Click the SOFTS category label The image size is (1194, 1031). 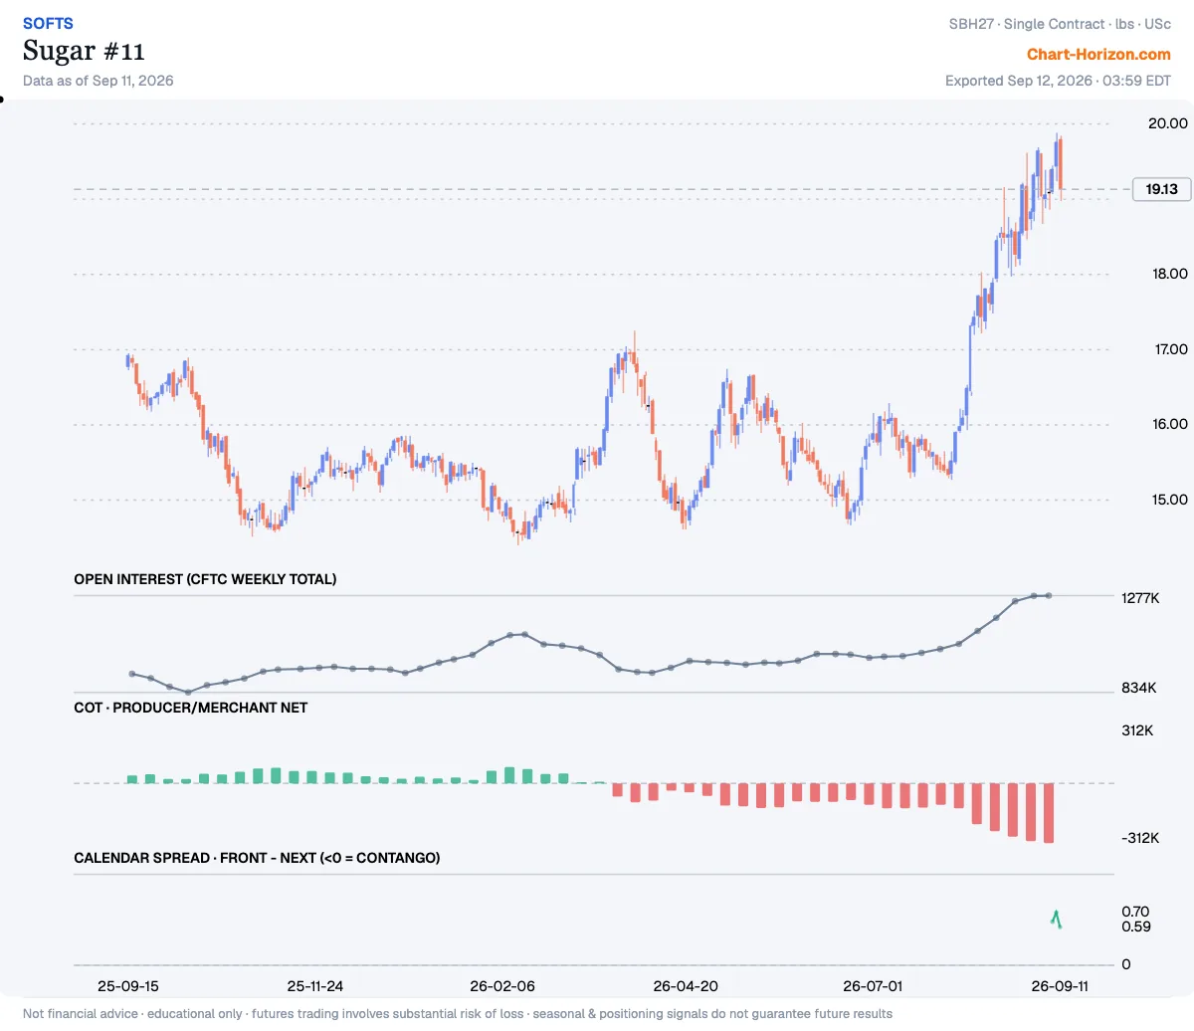[x=48, y=23]
